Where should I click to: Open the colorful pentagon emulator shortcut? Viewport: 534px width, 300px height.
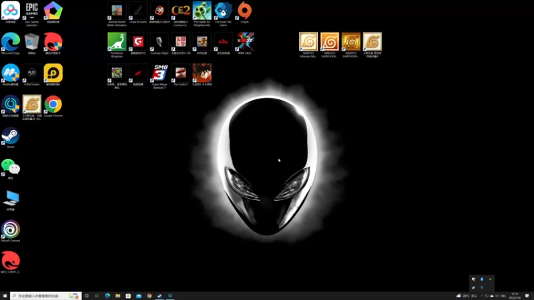(53, 12)
